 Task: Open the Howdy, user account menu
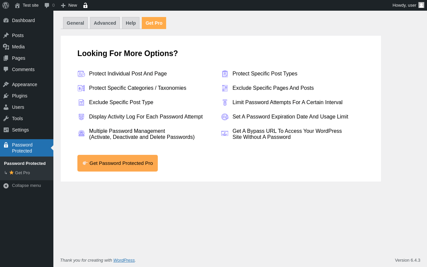(x=404, y=5)
